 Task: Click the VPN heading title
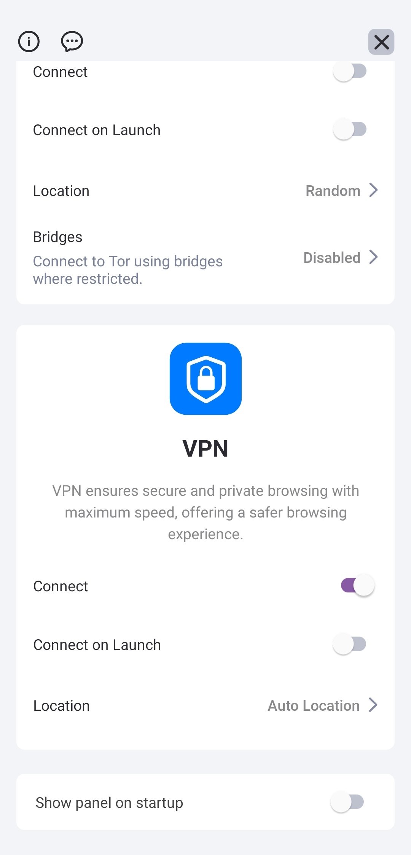click(x=205, y=449)
